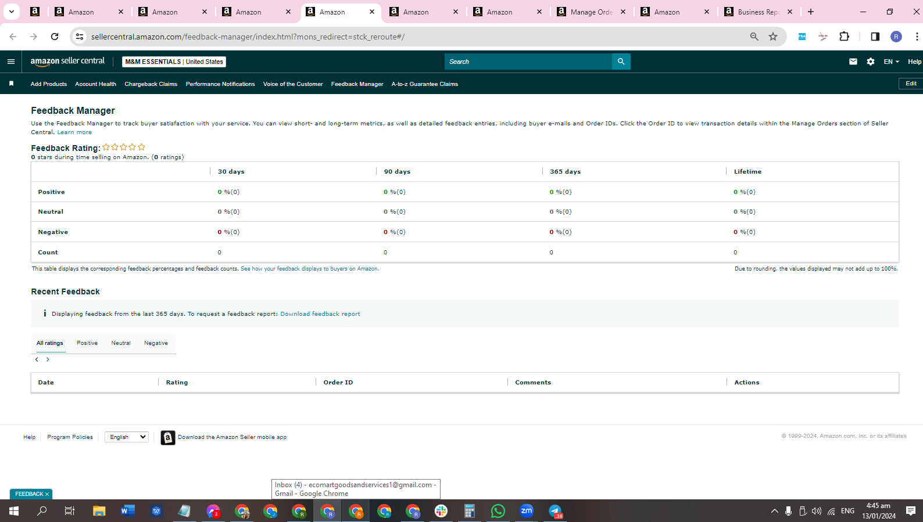Viewport: 923px width, 522px height.
Task: Open File Explorer from the taskbar
Action: pos(99,511)
